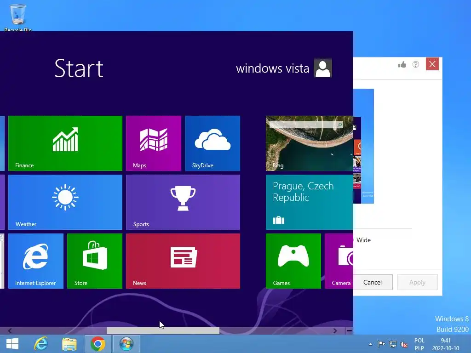Click the Windows orb app on taskbar
471x353 pixels.
coord(126,344)
